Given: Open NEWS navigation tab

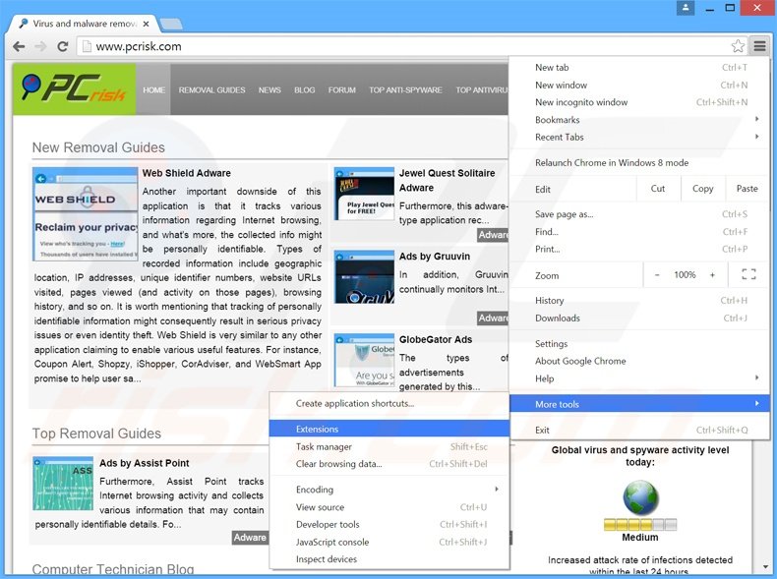Looking at the screenshot, I should [269, 90].
